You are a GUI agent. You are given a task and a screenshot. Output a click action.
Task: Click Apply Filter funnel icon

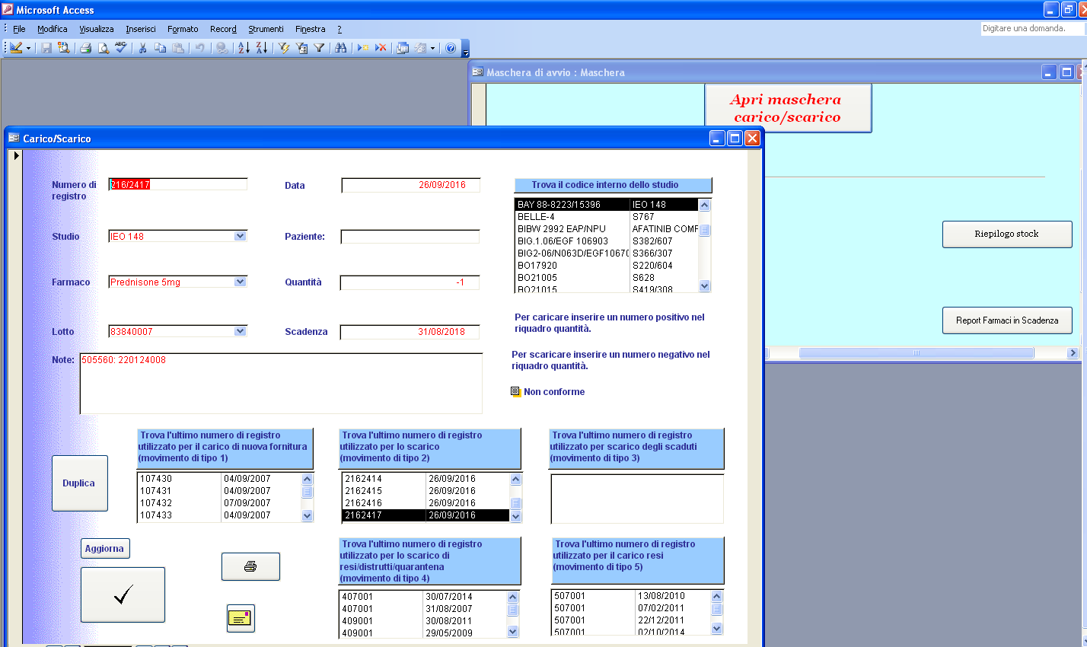[x=319, y=47]
